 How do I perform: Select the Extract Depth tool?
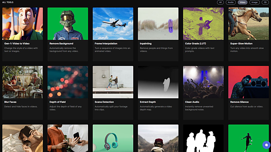tap(158, 93)
